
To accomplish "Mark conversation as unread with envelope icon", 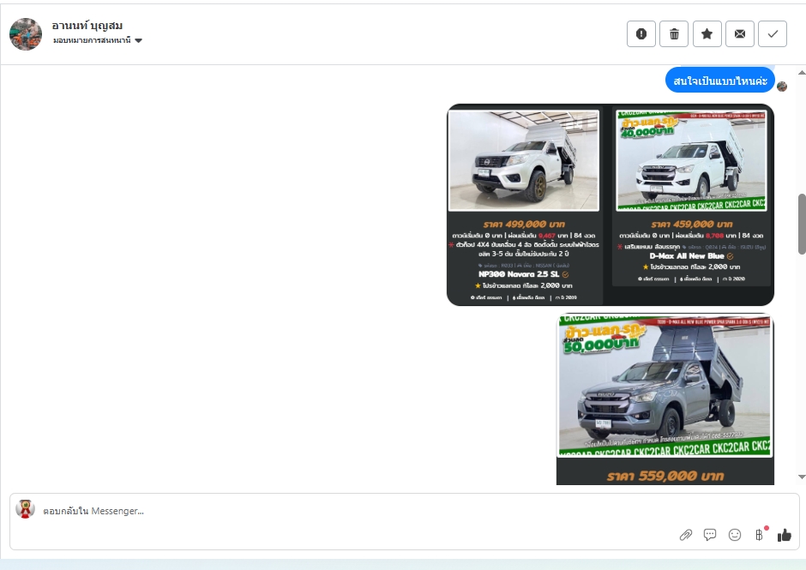I will click(x=740, y=33).
